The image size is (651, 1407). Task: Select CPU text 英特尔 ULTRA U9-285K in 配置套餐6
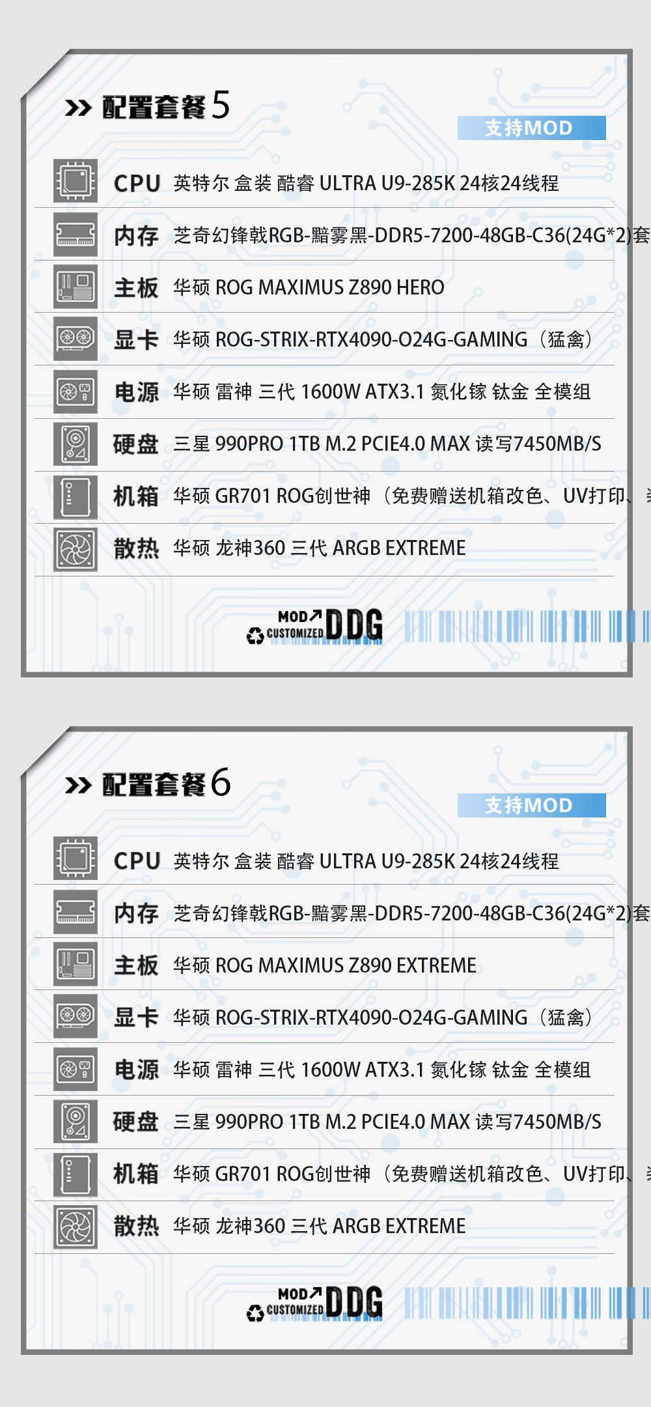pyautogui.click(x=366, y=861)
